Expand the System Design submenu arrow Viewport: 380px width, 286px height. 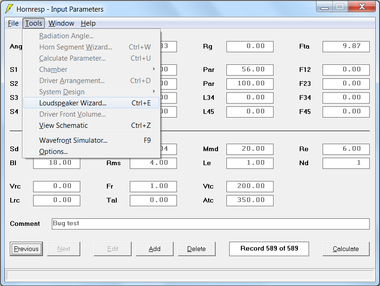[x=154, y=91]
